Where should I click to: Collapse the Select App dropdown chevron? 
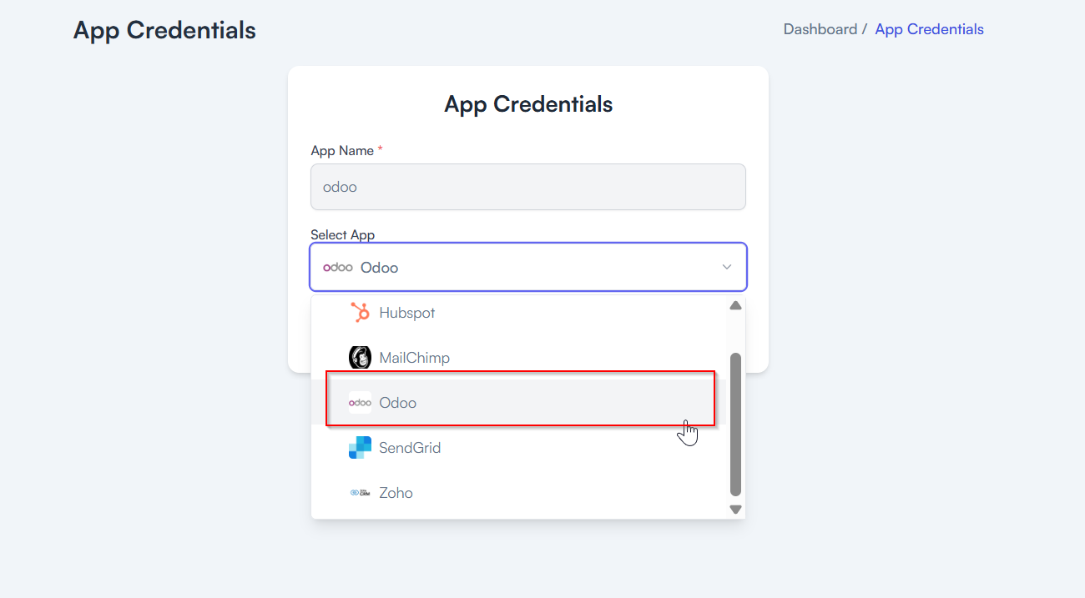point(727,267)
